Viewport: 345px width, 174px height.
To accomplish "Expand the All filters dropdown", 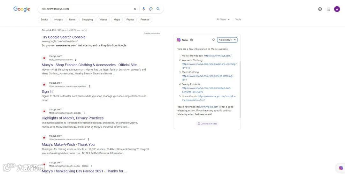I will coord(223,19).
